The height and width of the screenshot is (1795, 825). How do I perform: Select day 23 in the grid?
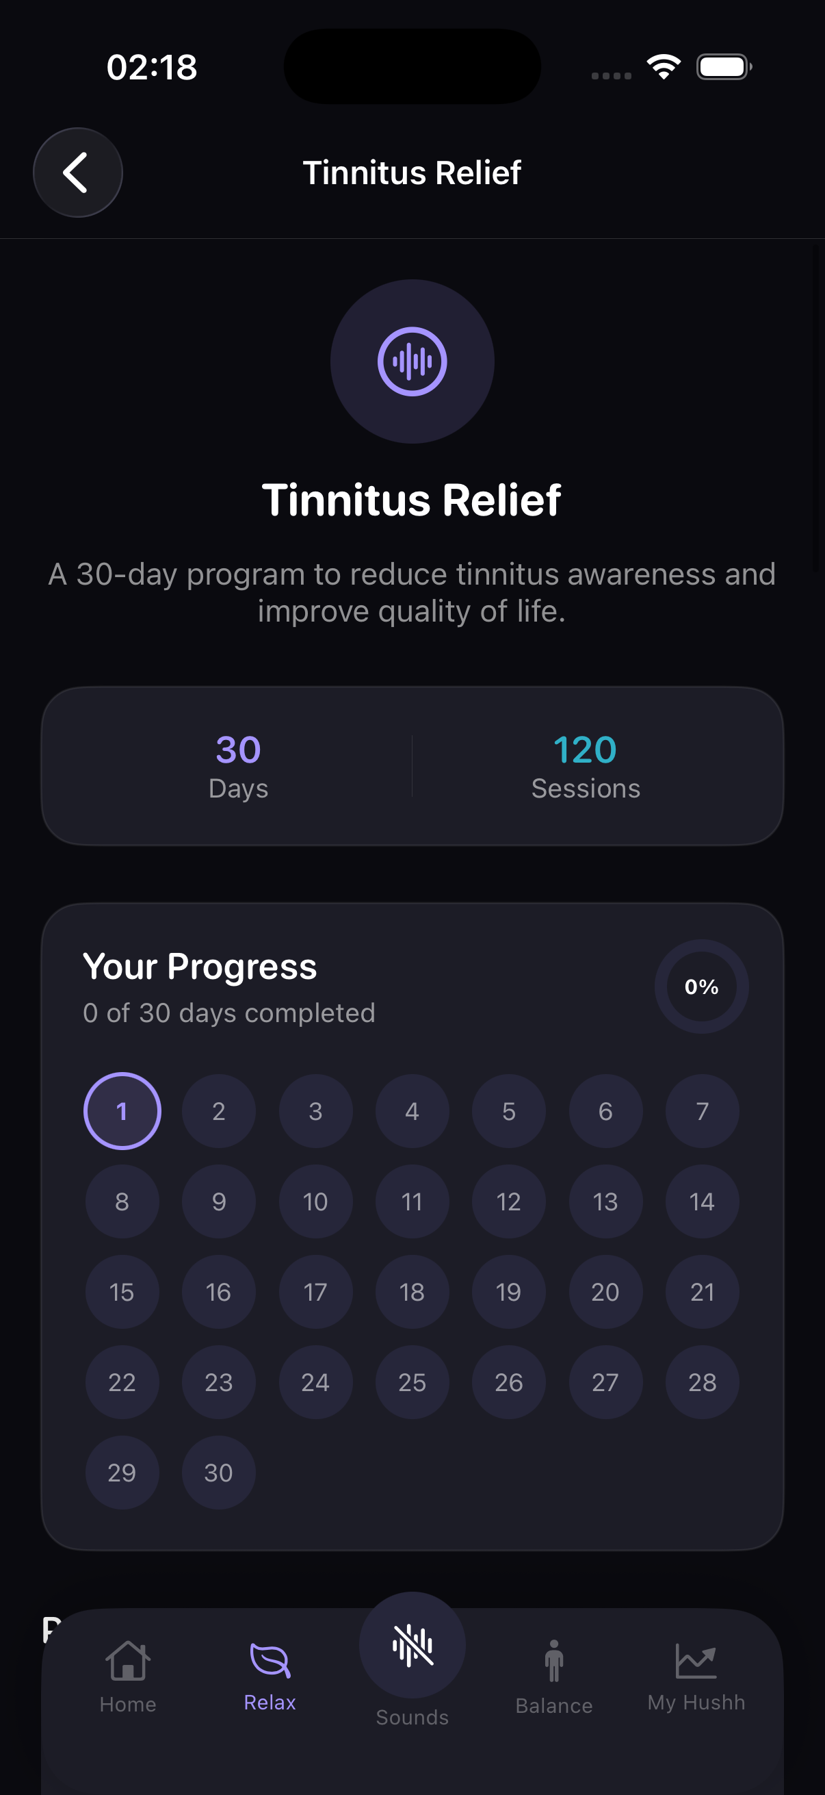tap(219, 1382)
